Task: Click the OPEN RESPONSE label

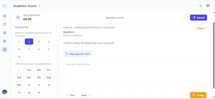Action: (x=73, y=36)
